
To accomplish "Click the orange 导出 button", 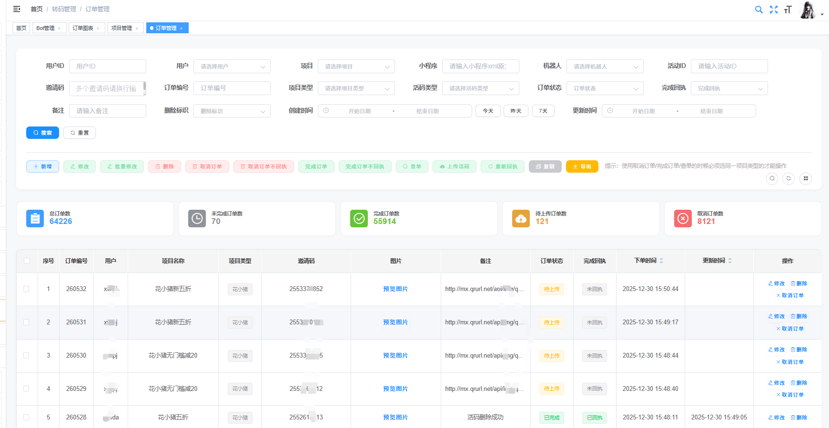I will click(x=582, y=166).
